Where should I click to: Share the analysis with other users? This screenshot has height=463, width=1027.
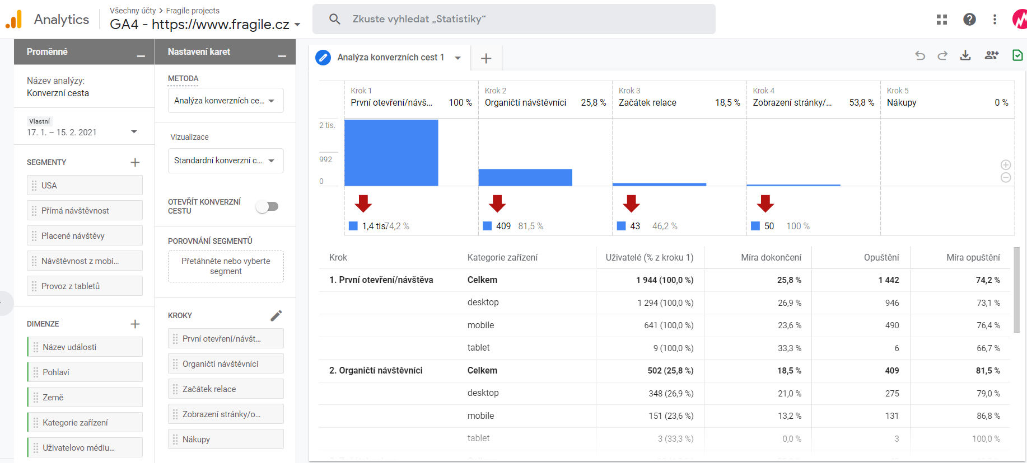click(992, 55)
